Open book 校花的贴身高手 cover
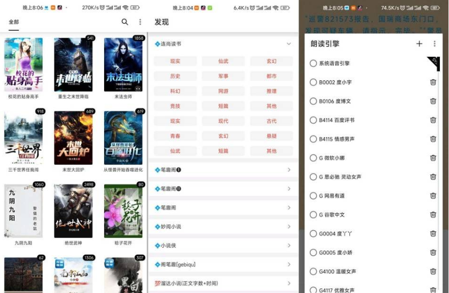 click(24, 65)
